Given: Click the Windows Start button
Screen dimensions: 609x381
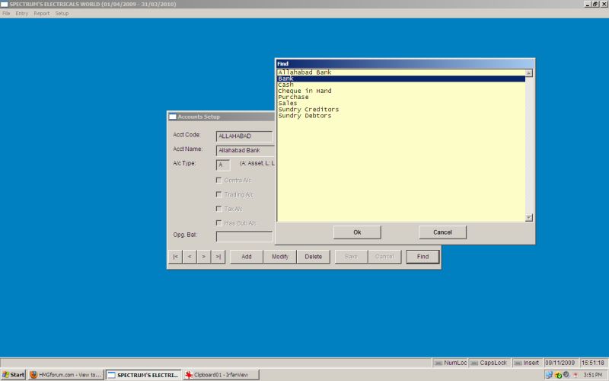Looking at the screenshot, I should 13,375.
